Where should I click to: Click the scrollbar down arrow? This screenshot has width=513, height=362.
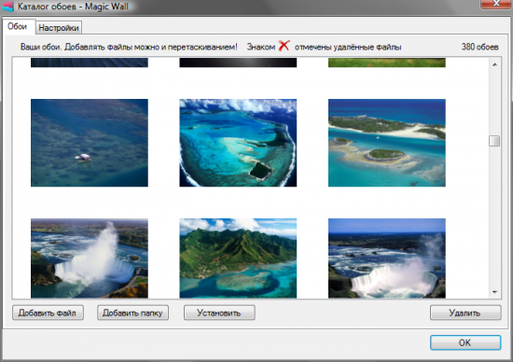[x=494, y=292]
